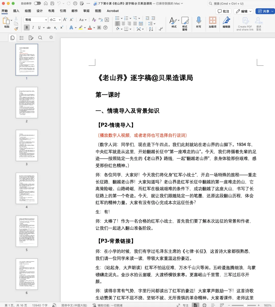Open the Review (审阅) tab
This screenshot has height=307, width=275.
[x=86, y=11]
